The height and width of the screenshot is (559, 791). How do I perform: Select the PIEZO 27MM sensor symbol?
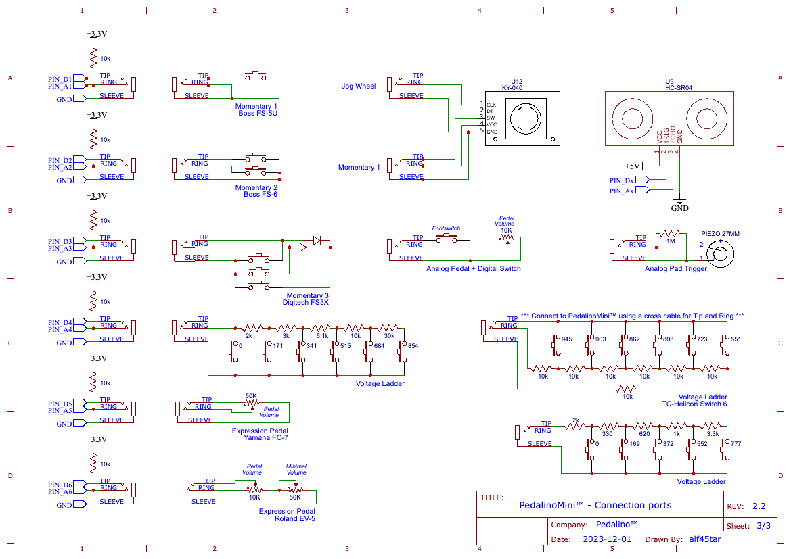tap(720, 253)
